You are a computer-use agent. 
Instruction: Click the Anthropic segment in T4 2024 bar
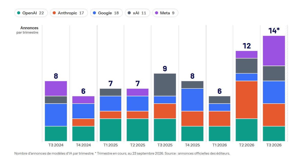tap(83, 122)
